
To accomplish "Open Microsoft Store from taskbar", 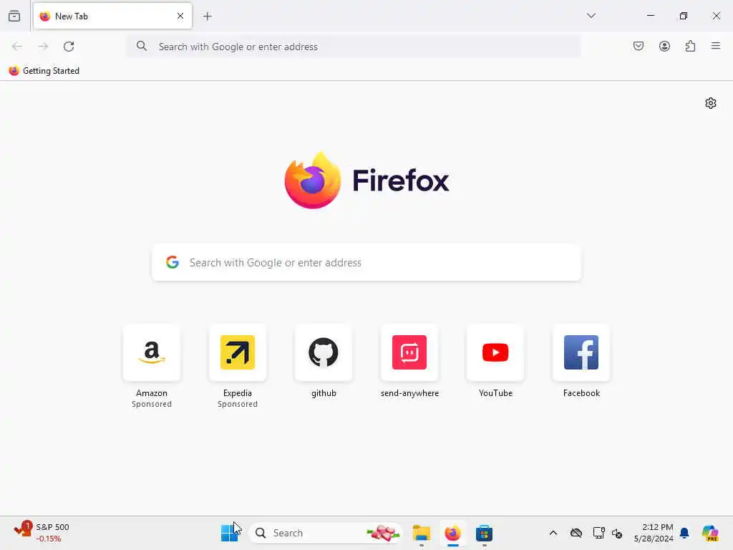I will point(484,533).
